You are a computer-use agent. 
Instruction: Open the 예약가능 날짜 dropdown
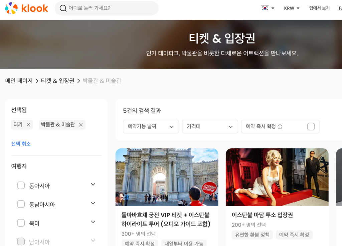pyautogui.click(x=151, y=127)
